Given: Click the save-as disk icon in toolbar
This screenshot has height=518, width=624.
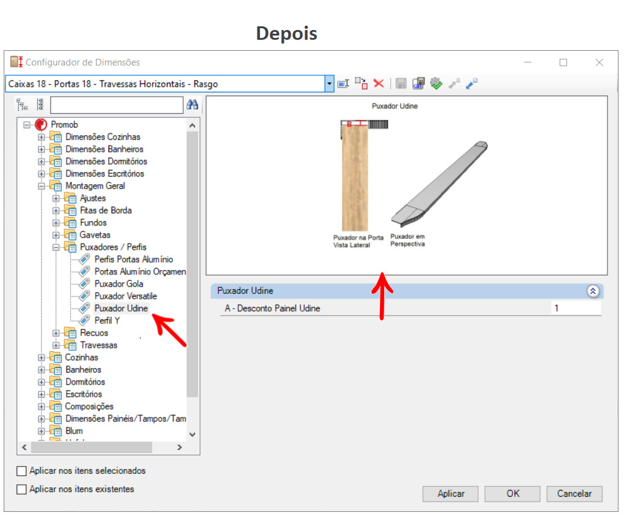Looking at the screenshot, I should pos(419,84).
